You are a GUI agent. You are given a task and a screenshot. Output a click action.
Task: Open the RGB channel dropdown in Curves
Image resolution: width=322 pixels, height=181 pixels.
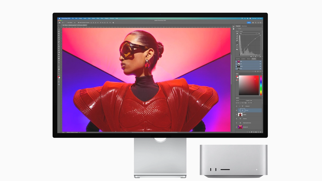(x=248, y=34)
